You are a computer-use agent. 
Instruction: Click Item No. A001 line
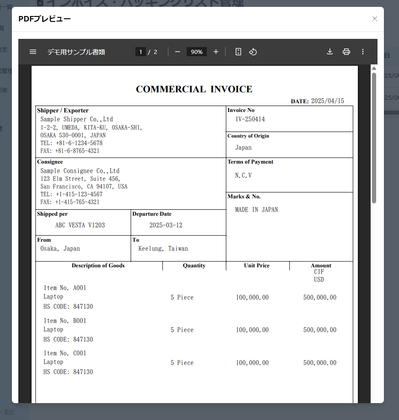65,288
